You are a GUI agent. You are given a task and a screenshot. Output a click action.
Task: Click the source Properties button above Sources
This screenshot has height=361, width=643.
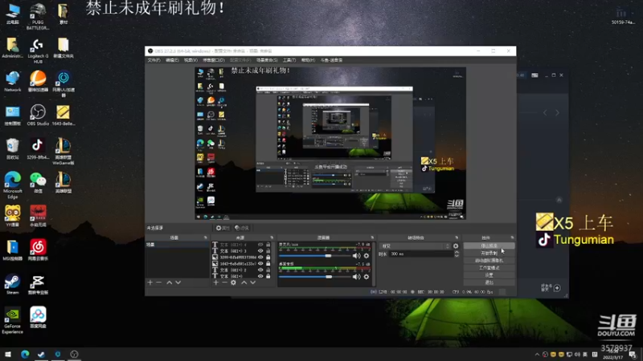pyautogui.click(x=223, y=228)
